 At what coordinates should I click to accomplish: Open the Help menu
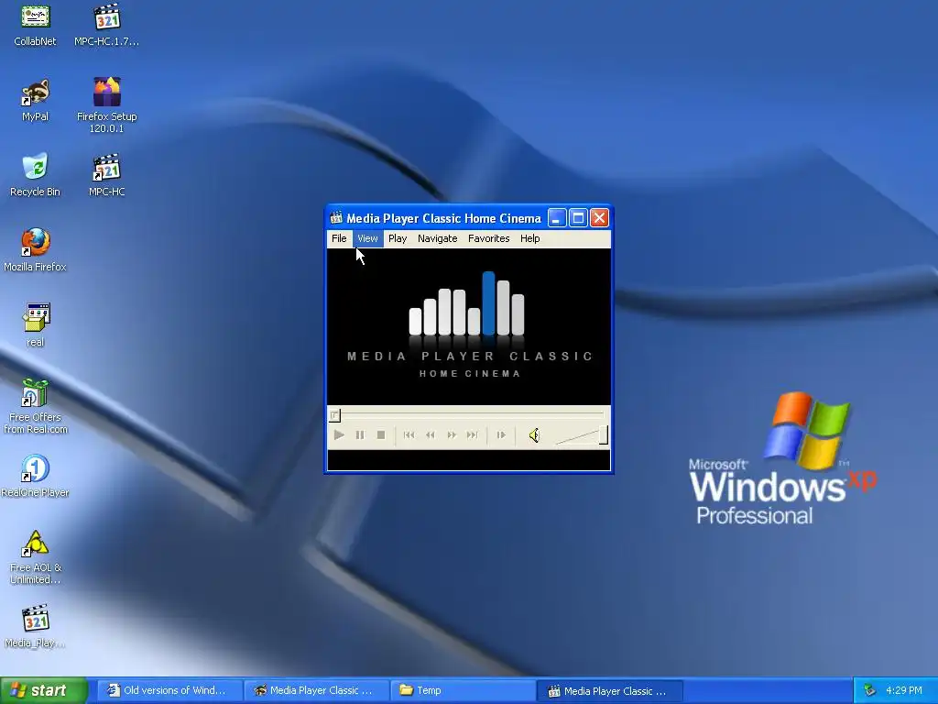(x=530, y=238)
